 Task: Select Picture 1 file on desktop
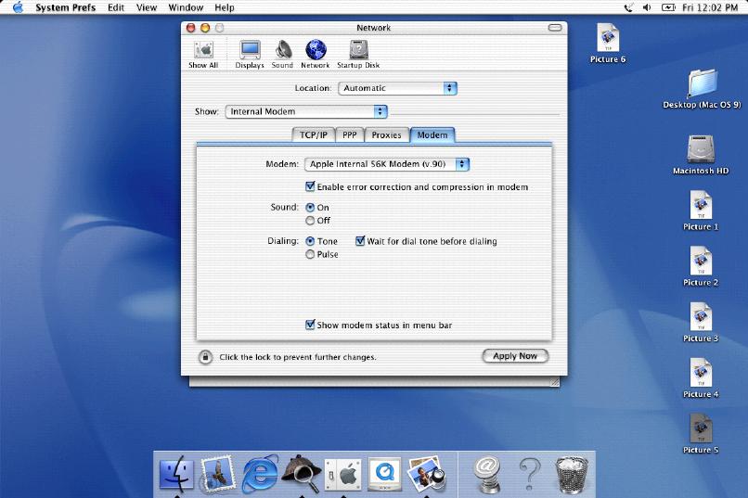coord(701,211)
